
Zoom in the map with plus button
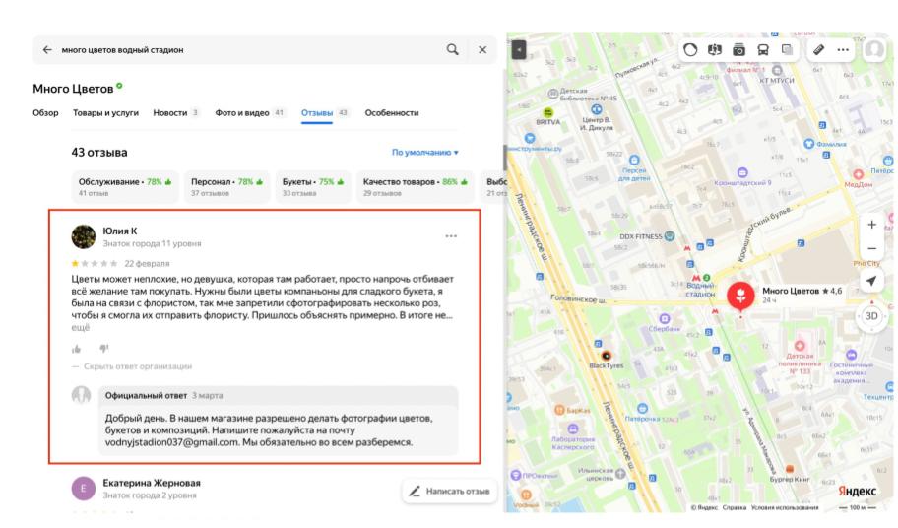(871, 225)
